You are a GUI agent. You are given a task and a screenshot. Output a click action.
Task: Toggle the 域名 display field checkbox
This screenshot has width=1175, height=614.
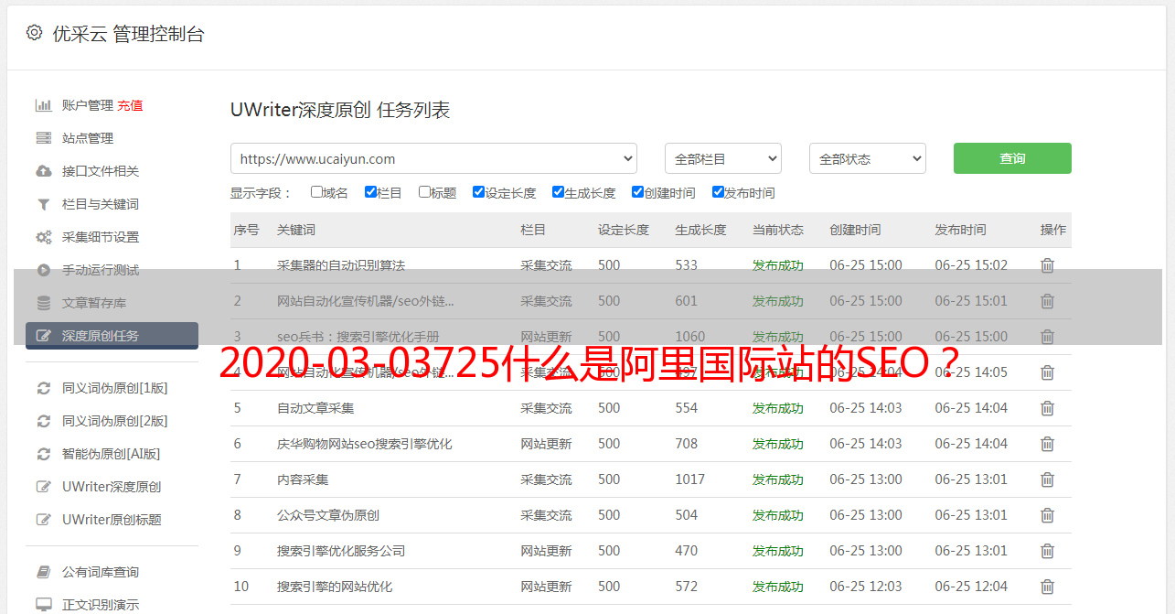pyautogui.click(x=316, y=192)
